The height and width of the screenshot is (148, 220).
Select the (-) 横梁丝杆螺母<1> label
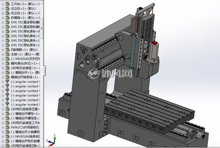(x=25, y=114)
